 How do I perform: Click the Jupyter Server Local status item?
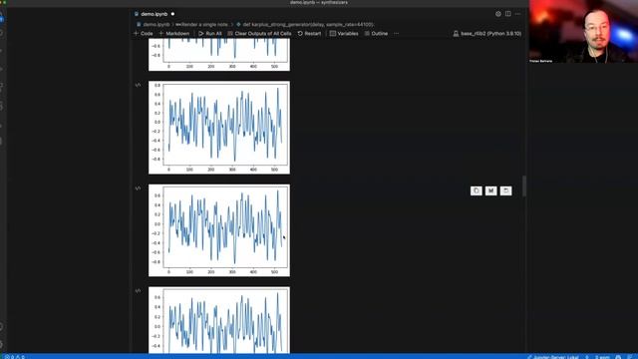[553, 357]
